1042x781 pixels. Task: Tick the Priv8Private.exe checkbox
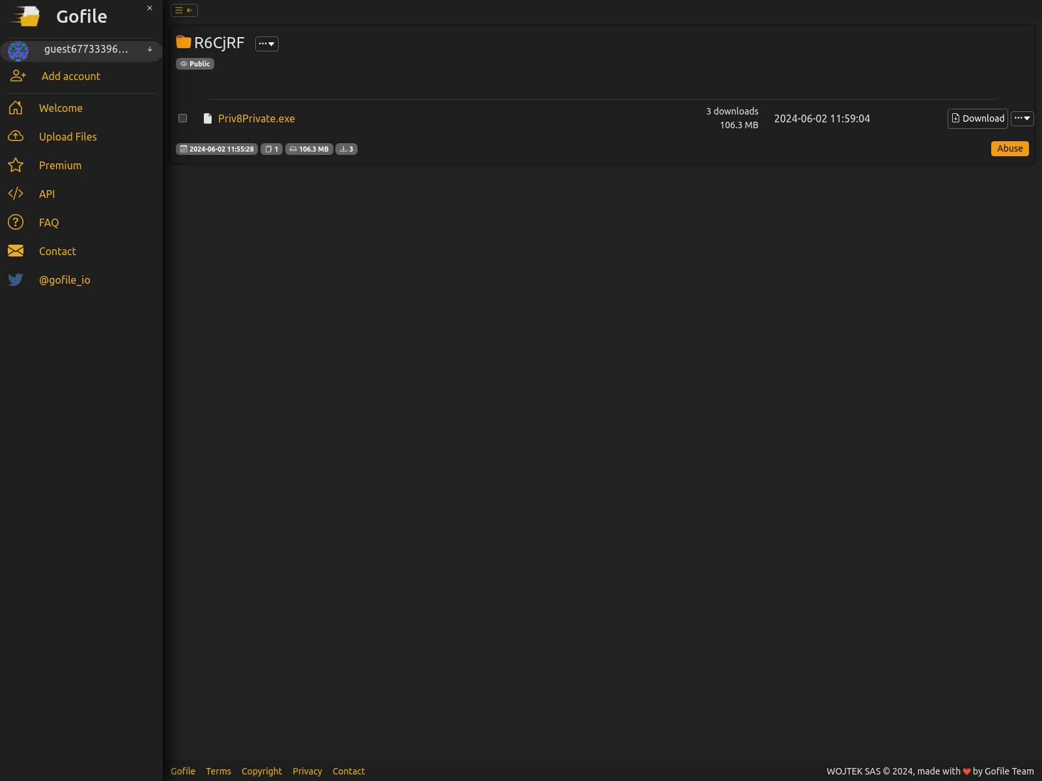point(183,118)
